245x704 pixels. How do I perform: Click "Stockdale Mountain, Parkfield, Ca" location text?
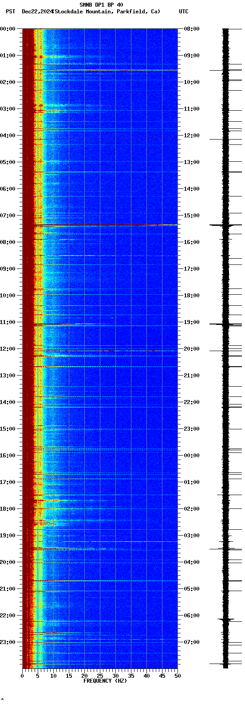[x=106, y=12]
